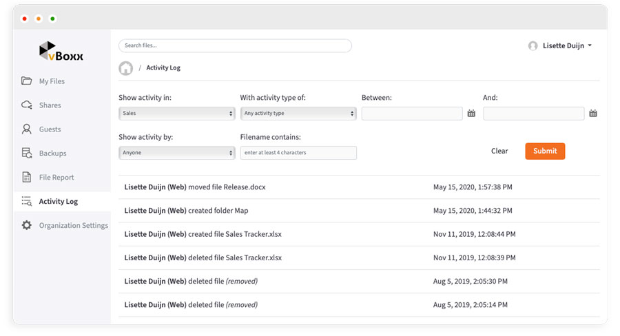Click the File Report document icon

[27, 177]
